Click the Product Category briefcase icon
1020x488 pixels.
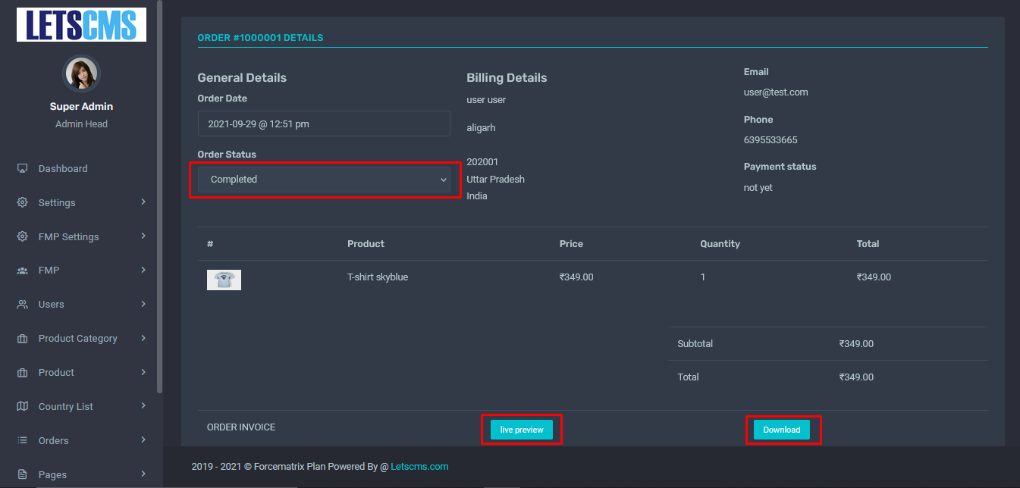pyautogui.click(x=23, y=339)
